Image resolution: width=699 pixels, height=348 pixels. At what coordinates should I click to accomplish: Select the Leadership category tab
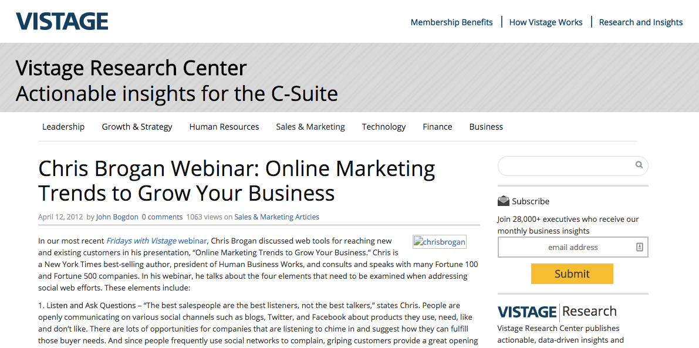coord(63,127)
